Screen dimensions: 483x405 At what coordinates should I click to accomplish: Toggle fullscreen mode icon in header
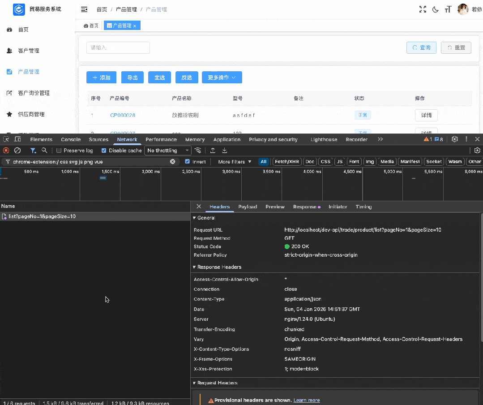pyautogui.click(x=422, y=9)
